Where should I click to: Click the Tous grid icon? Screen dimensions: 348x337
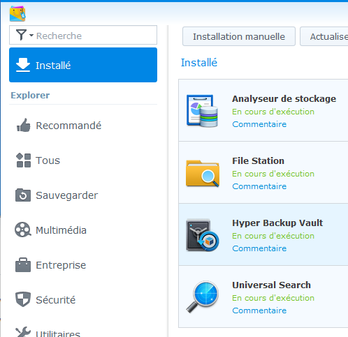point(24,160)
